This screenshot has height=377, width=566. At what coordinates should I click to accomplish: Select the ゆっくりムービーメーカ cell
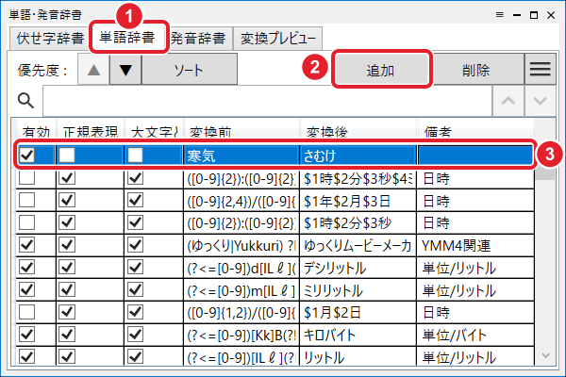pyautogui.click(x=358, y=245)
